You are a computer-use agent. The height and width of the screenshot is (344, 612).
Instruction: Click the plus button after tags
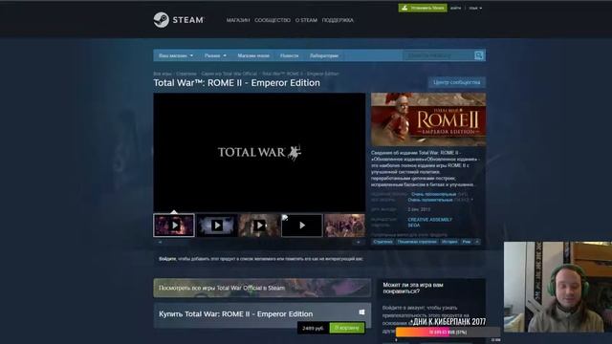(477, 242)
